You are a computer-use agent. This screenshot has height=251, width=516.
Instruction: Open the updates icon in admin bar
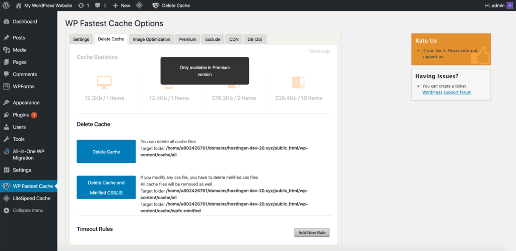tap(81, 6)
